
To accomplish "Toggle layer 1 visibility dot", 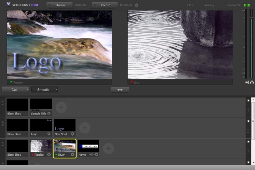I will (x=248, y=100).
